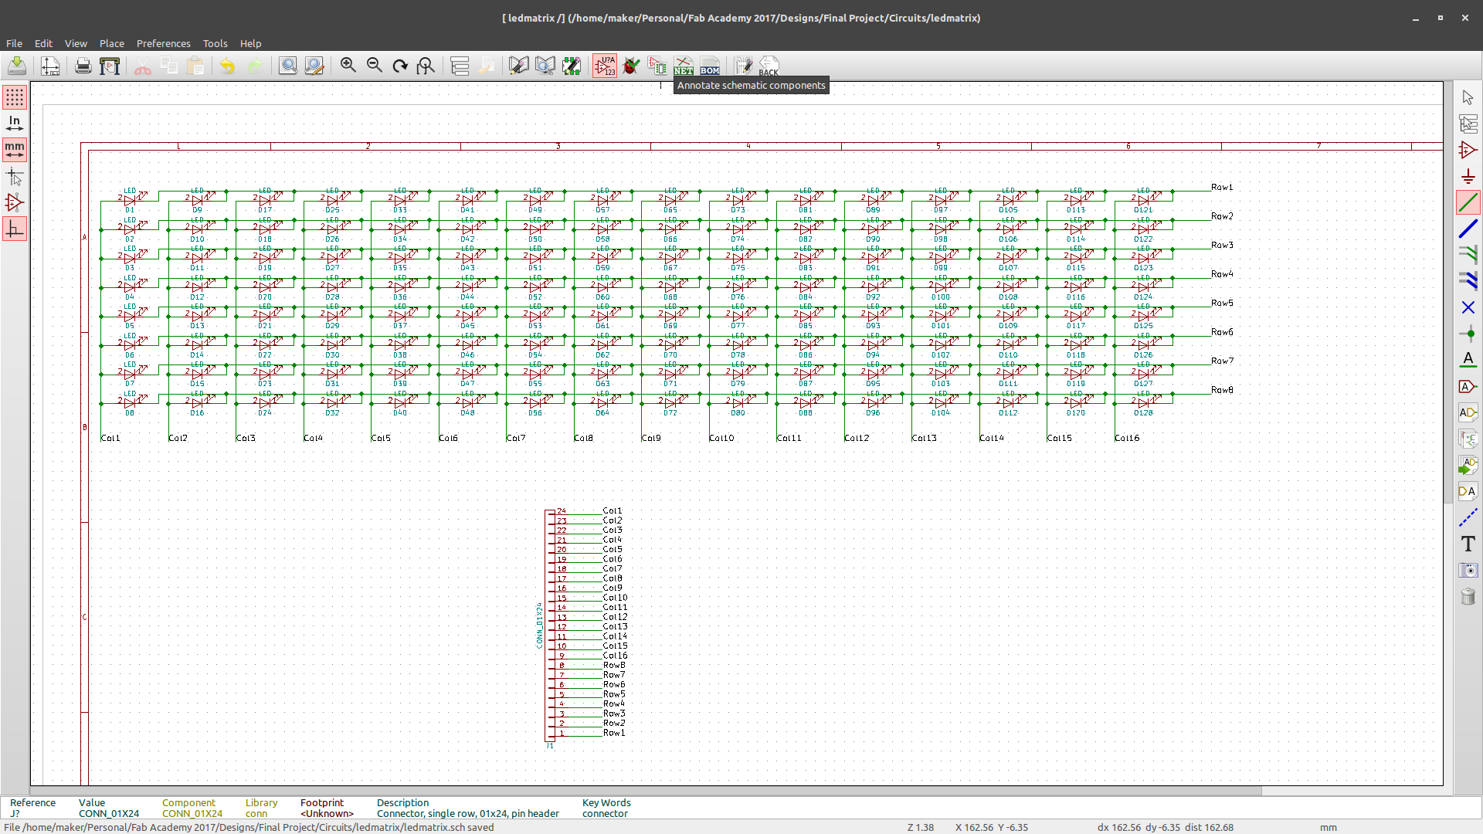The height and width of the screenshot is (834, 1483).
Task: Toggle the cursor shape option
Action: (x=15, y=177)
